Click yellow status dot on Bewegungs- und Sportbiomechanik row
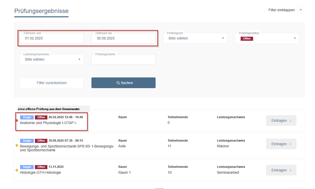The width and height of the screenshot is (315, 189). click(17, 145)
